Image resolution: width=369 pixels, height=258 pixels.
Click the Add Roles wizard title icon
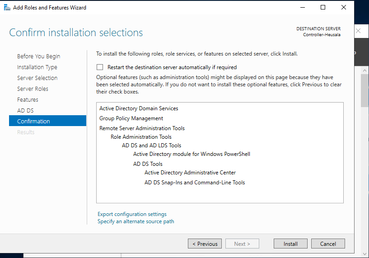7,8
